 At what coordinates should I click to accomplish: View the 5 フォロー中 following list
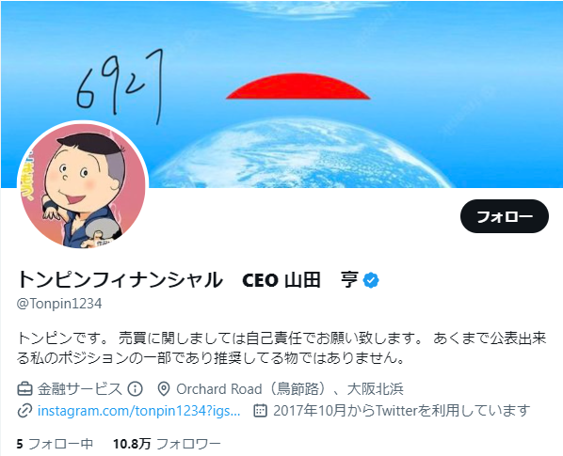pos(55,444)
